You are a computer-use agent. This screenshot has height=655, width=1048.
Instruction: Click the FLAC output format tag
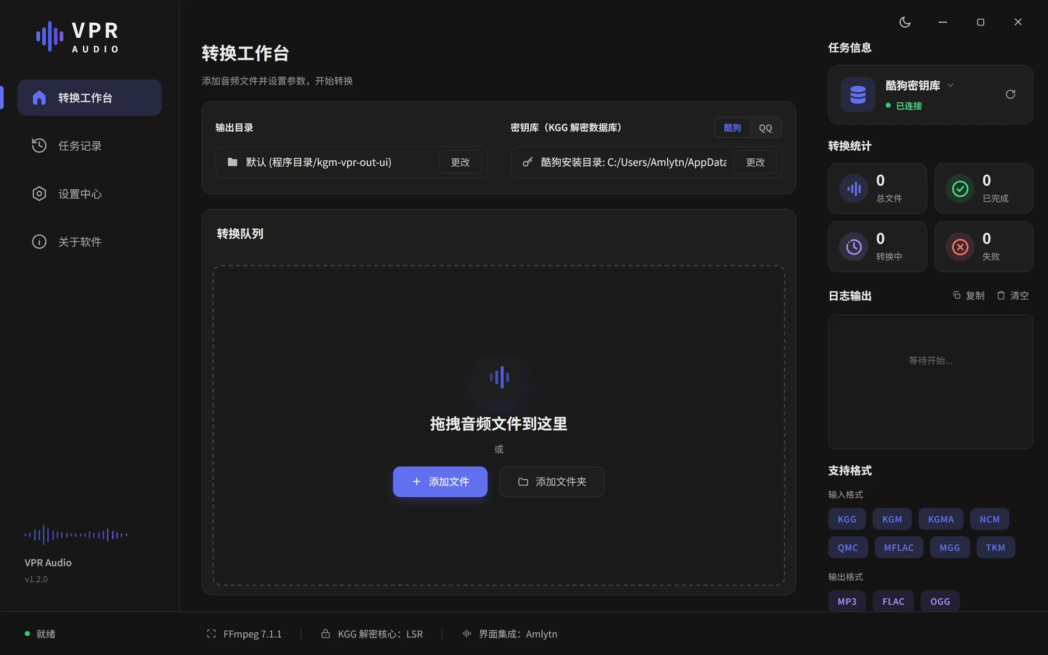(x=893, y=601)
